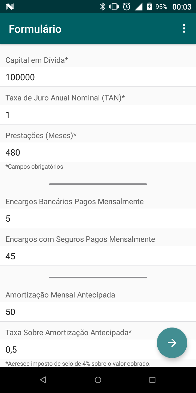
Task: Open recent apps square button
Action: coord(152,380)
